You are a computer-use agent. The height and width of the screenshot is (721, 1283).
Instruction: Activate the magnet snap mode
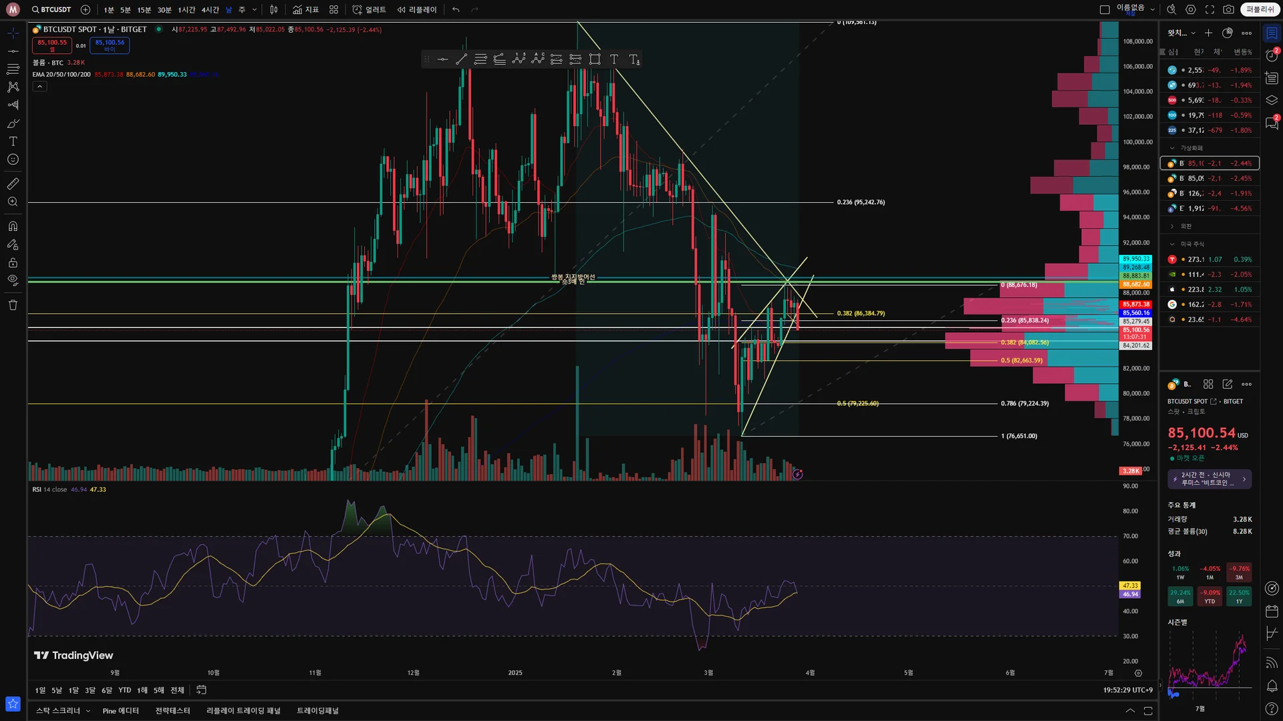tap(13, 226)
